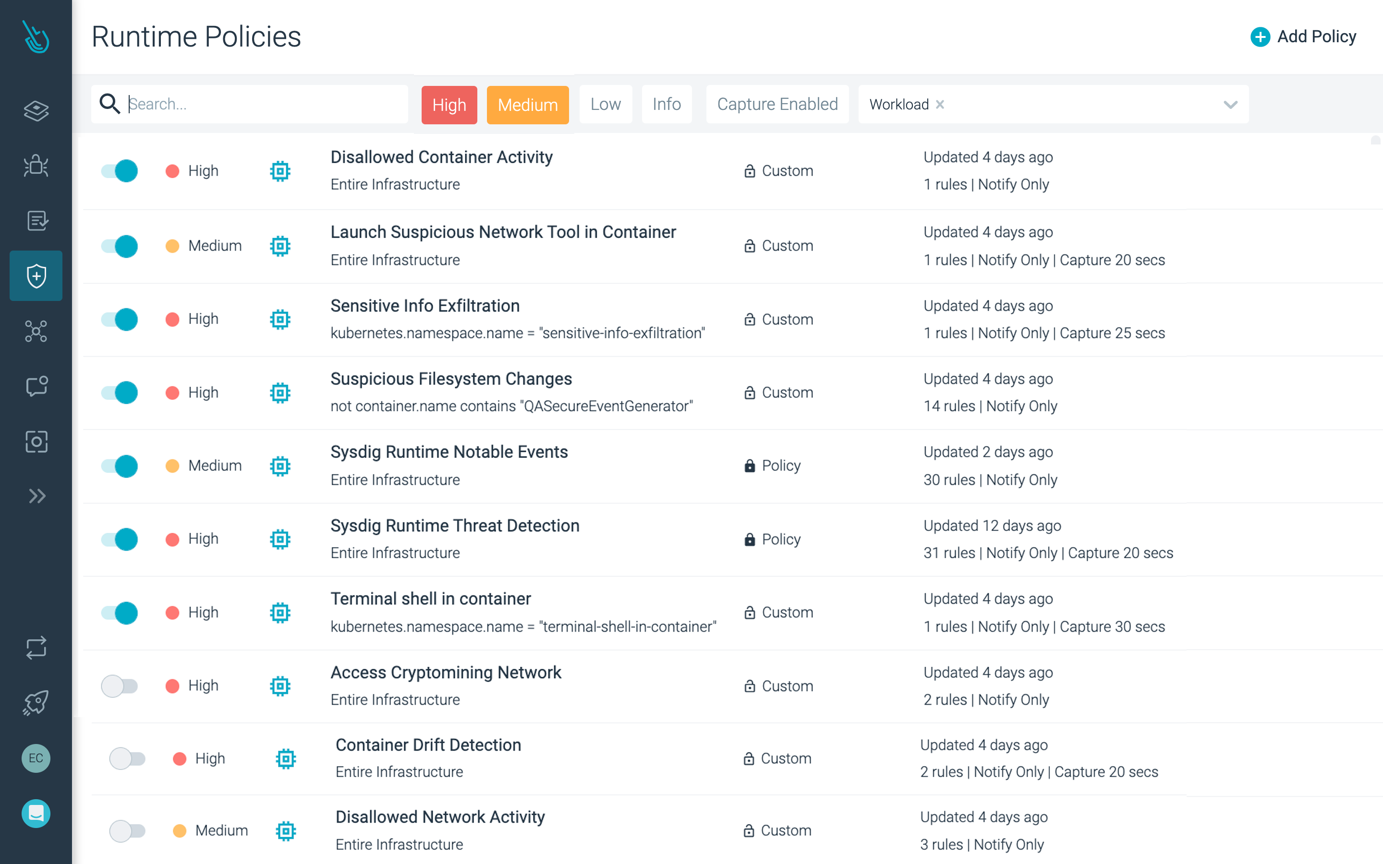The height and width of the screenshot is (864, 1383).
Task: Click the rocket/integrations sidebar icon
Action: tap(37, 699)
